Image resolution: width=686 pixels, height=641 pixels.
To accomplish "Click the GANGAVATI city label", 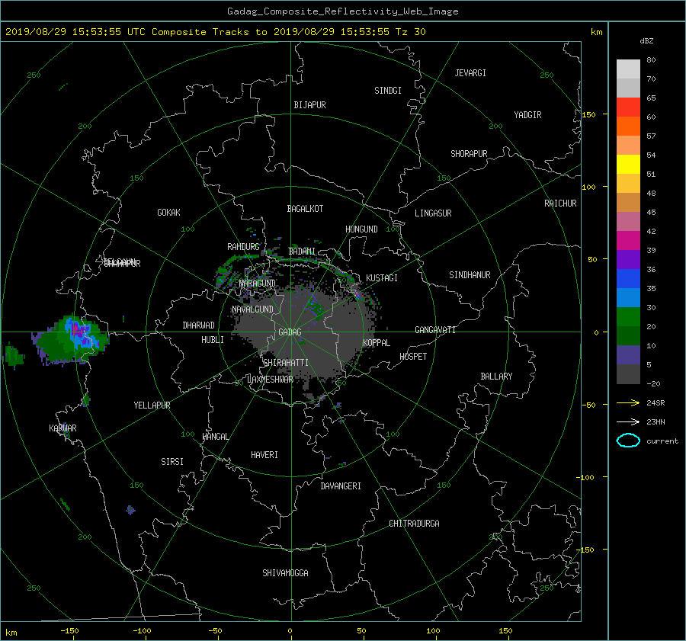I will click(x=435, y=330).
